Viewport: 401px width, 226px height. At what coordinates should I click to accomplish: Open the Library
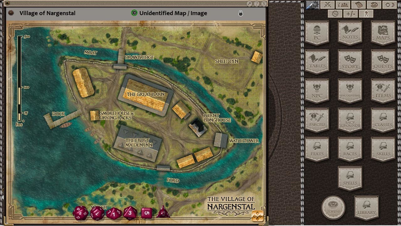(367, 208)
